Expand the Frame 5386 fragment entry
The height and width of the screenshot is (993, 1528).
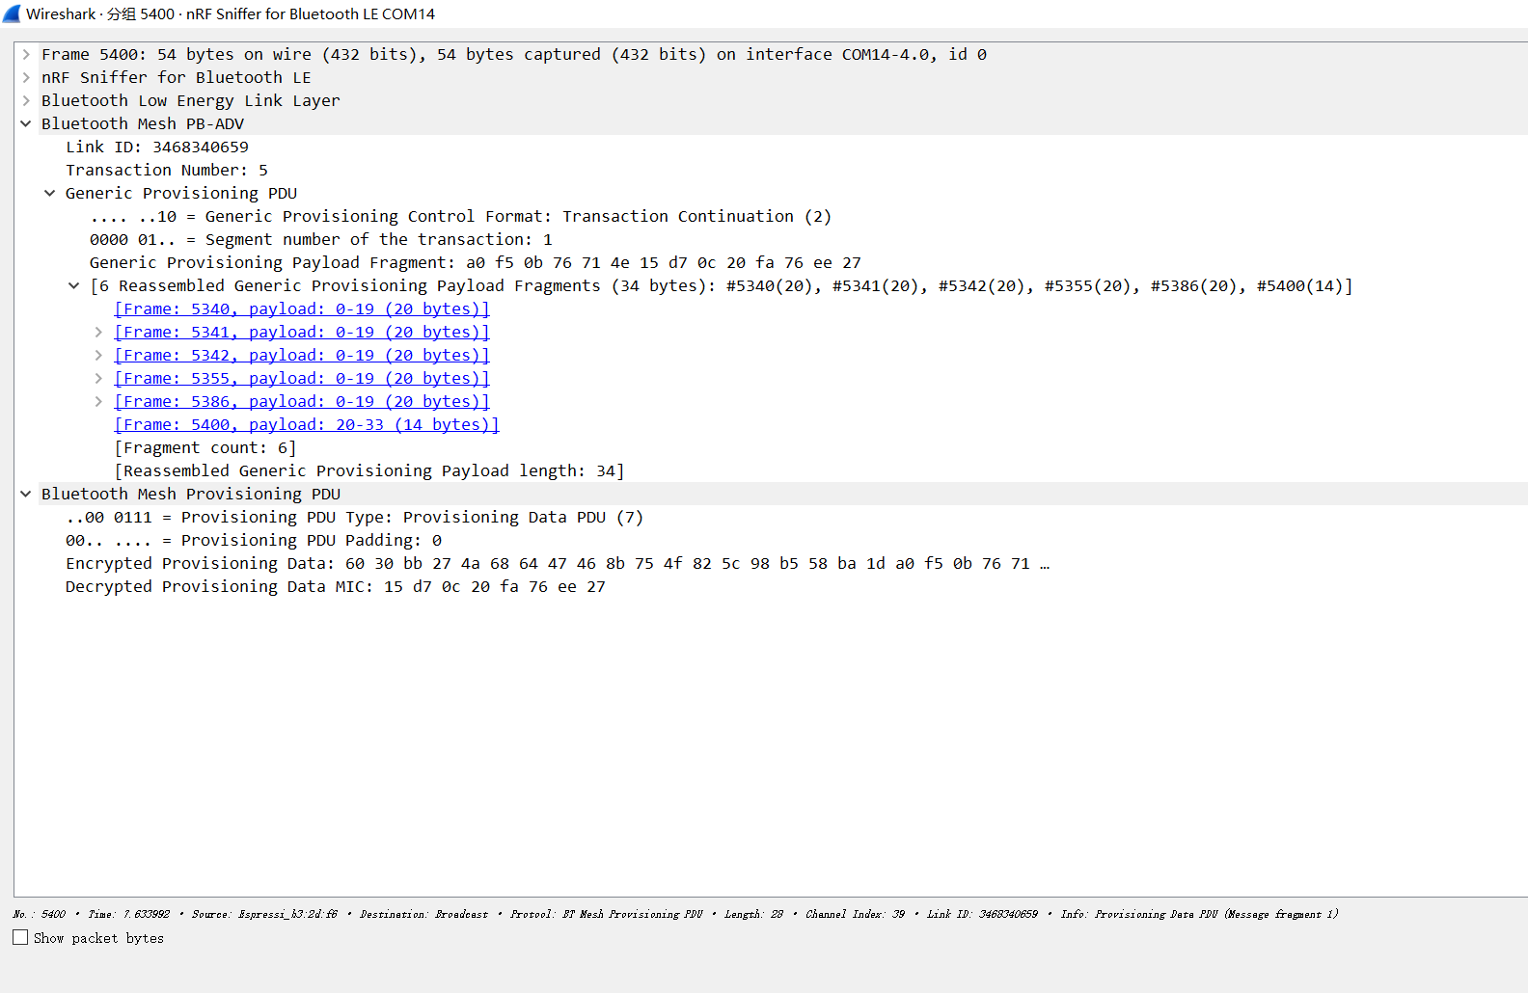[x=98, y=402]
